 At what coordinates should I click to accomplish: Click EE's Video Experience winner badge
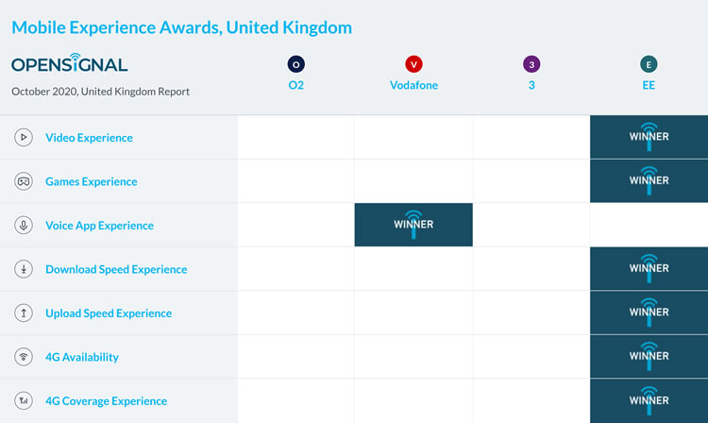tap(649, 137)
